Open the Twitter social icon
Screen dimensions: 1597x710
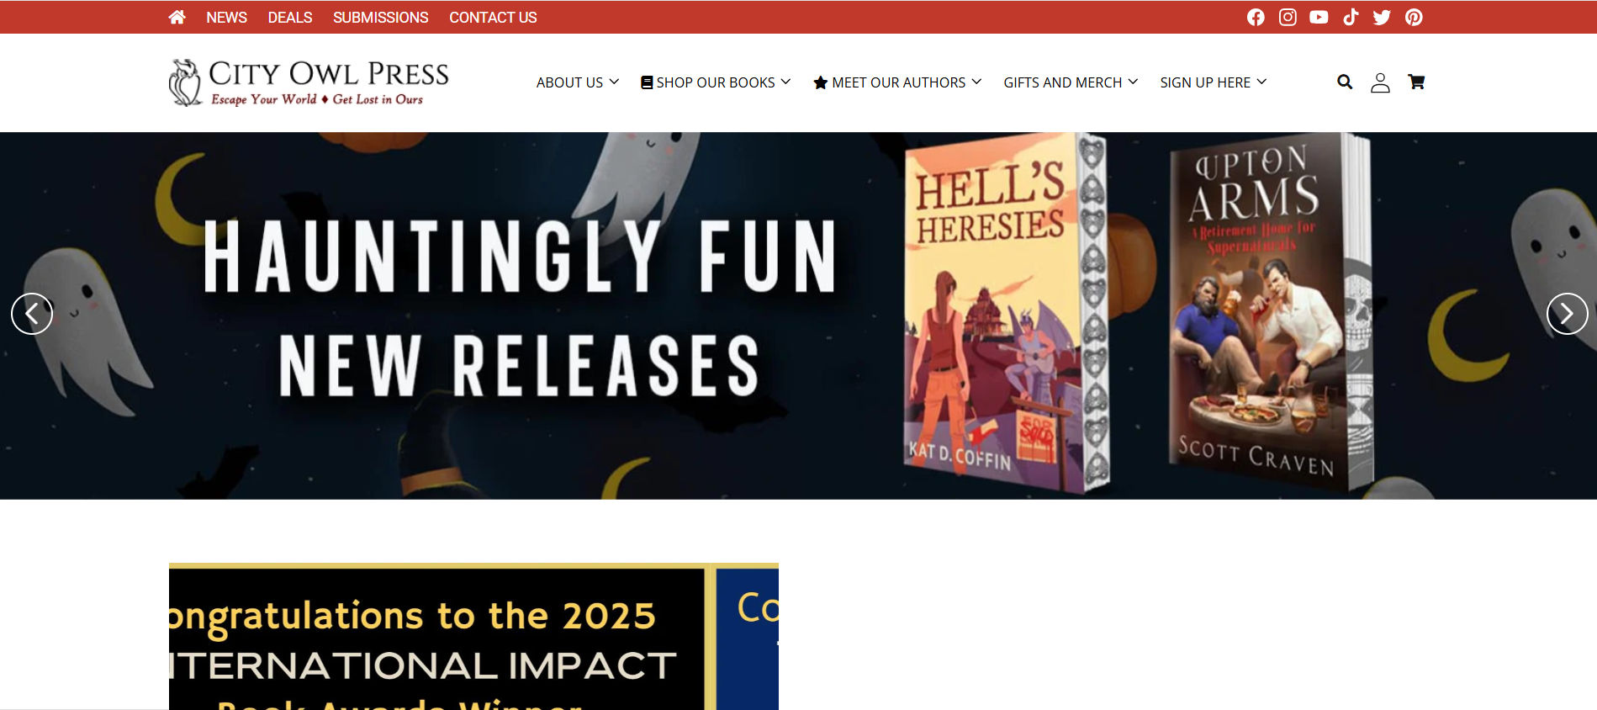click(x=1382, y=17)
